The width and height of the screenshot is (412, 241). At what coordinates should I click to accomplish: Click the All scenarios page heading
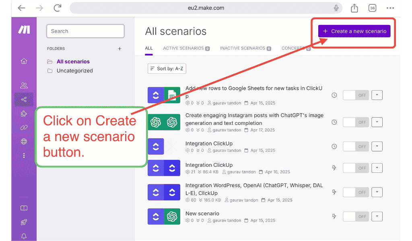(176, 31)
